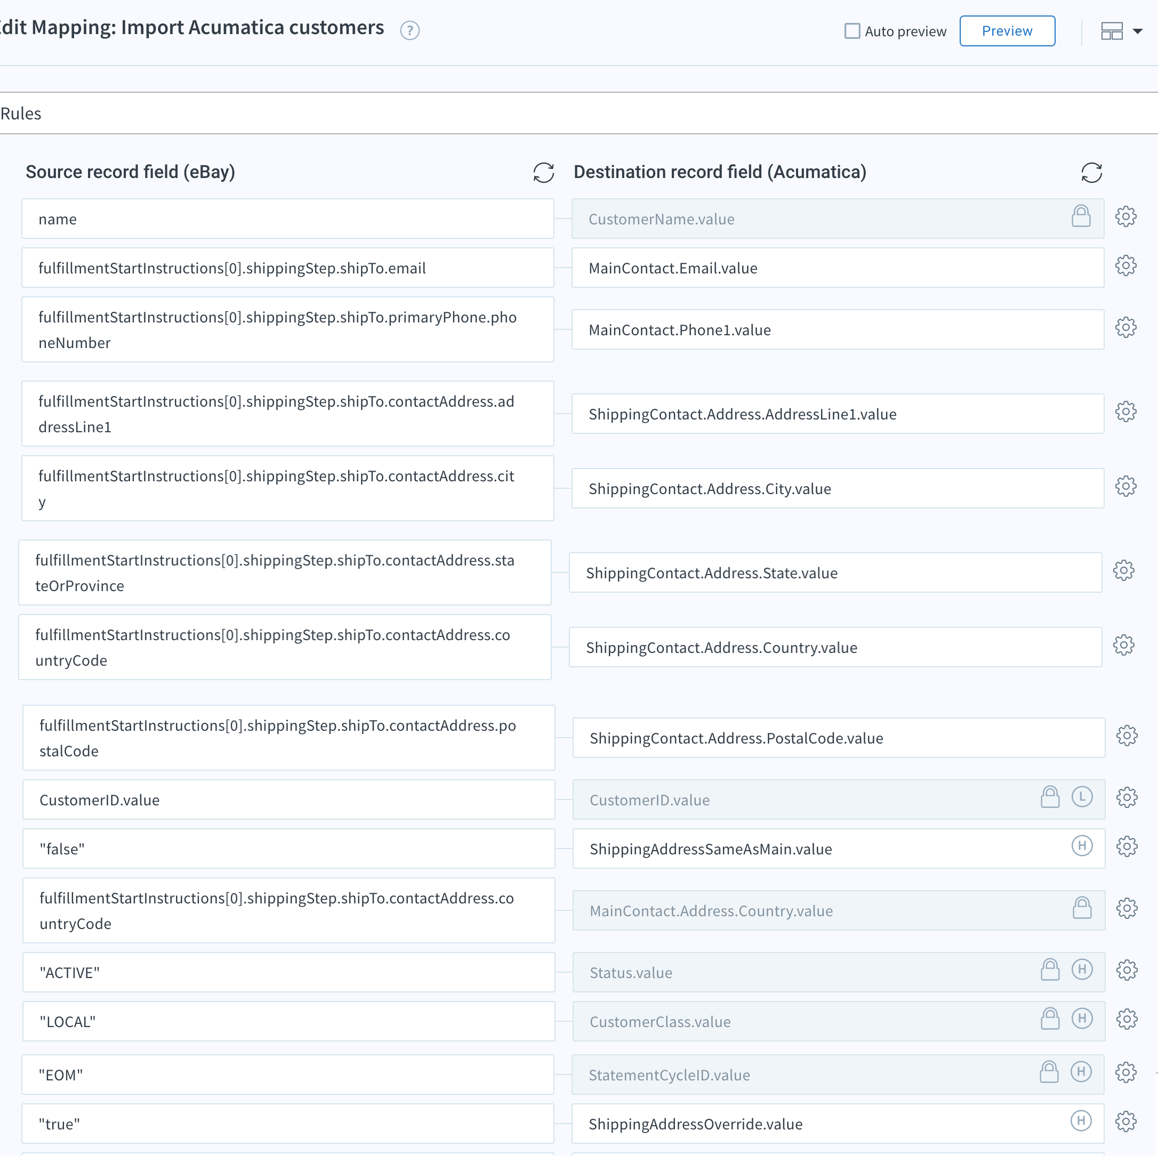
Task: Click hardcoded H icon on ShippingAddressSameAsMain.value
Action: [x=1082, y=846]
